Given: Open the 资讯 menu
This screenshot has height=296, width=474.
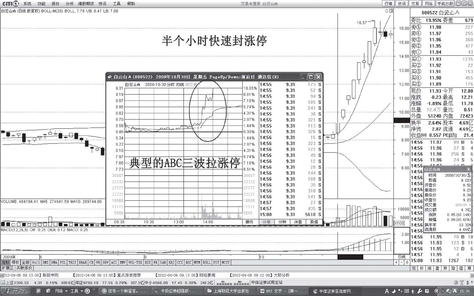Looking at the screenshot, I should point(102,4).
